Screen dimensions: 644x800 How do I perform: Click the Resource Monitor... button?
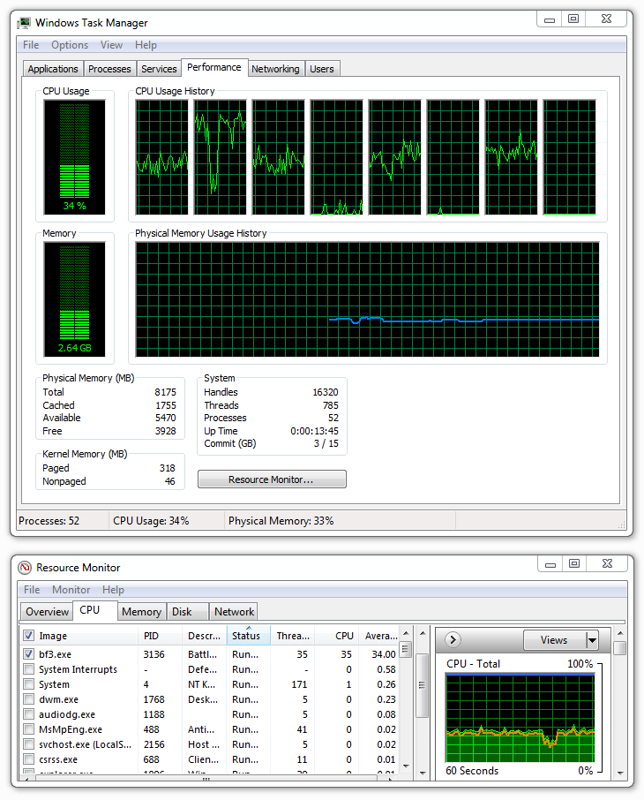(272, 479)
